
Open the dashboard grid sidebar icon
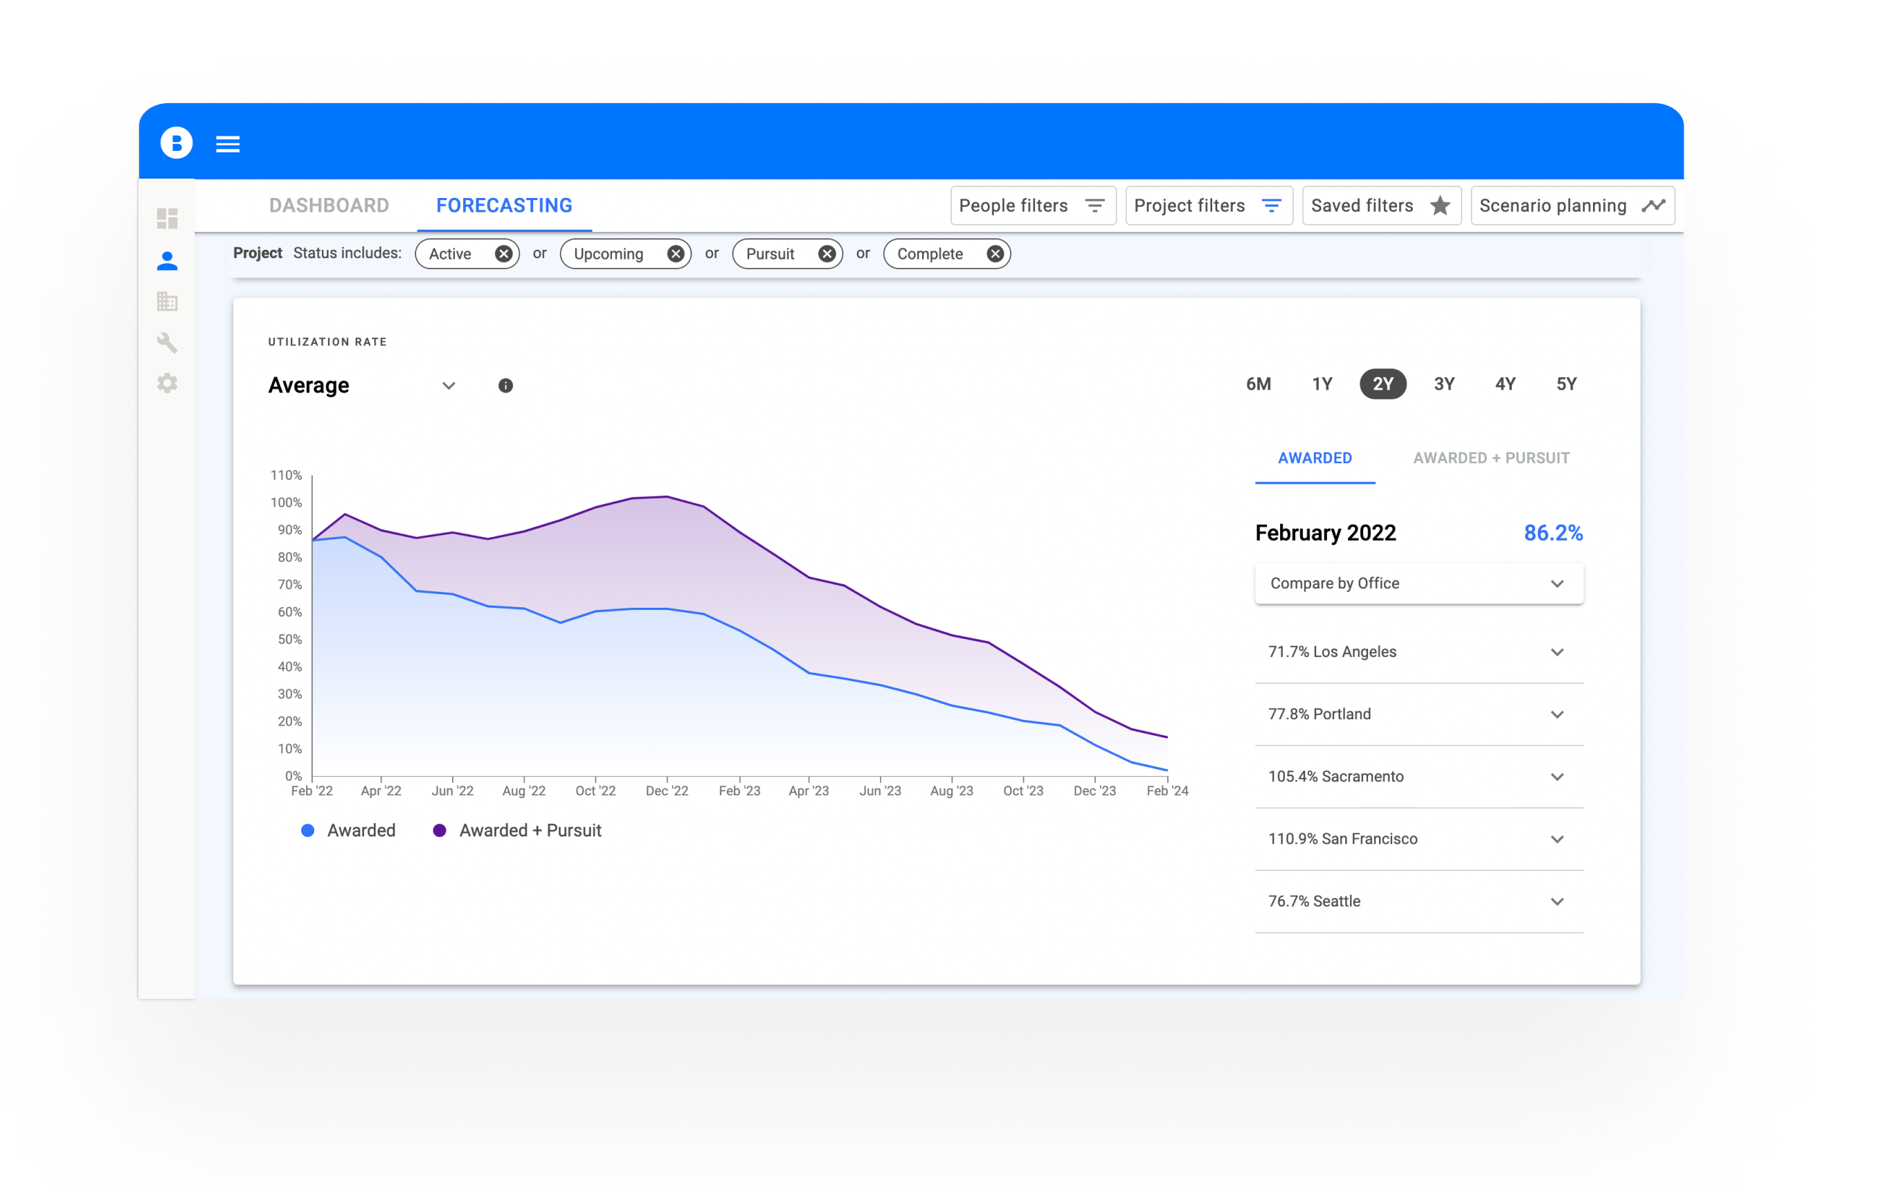(168, 219)
